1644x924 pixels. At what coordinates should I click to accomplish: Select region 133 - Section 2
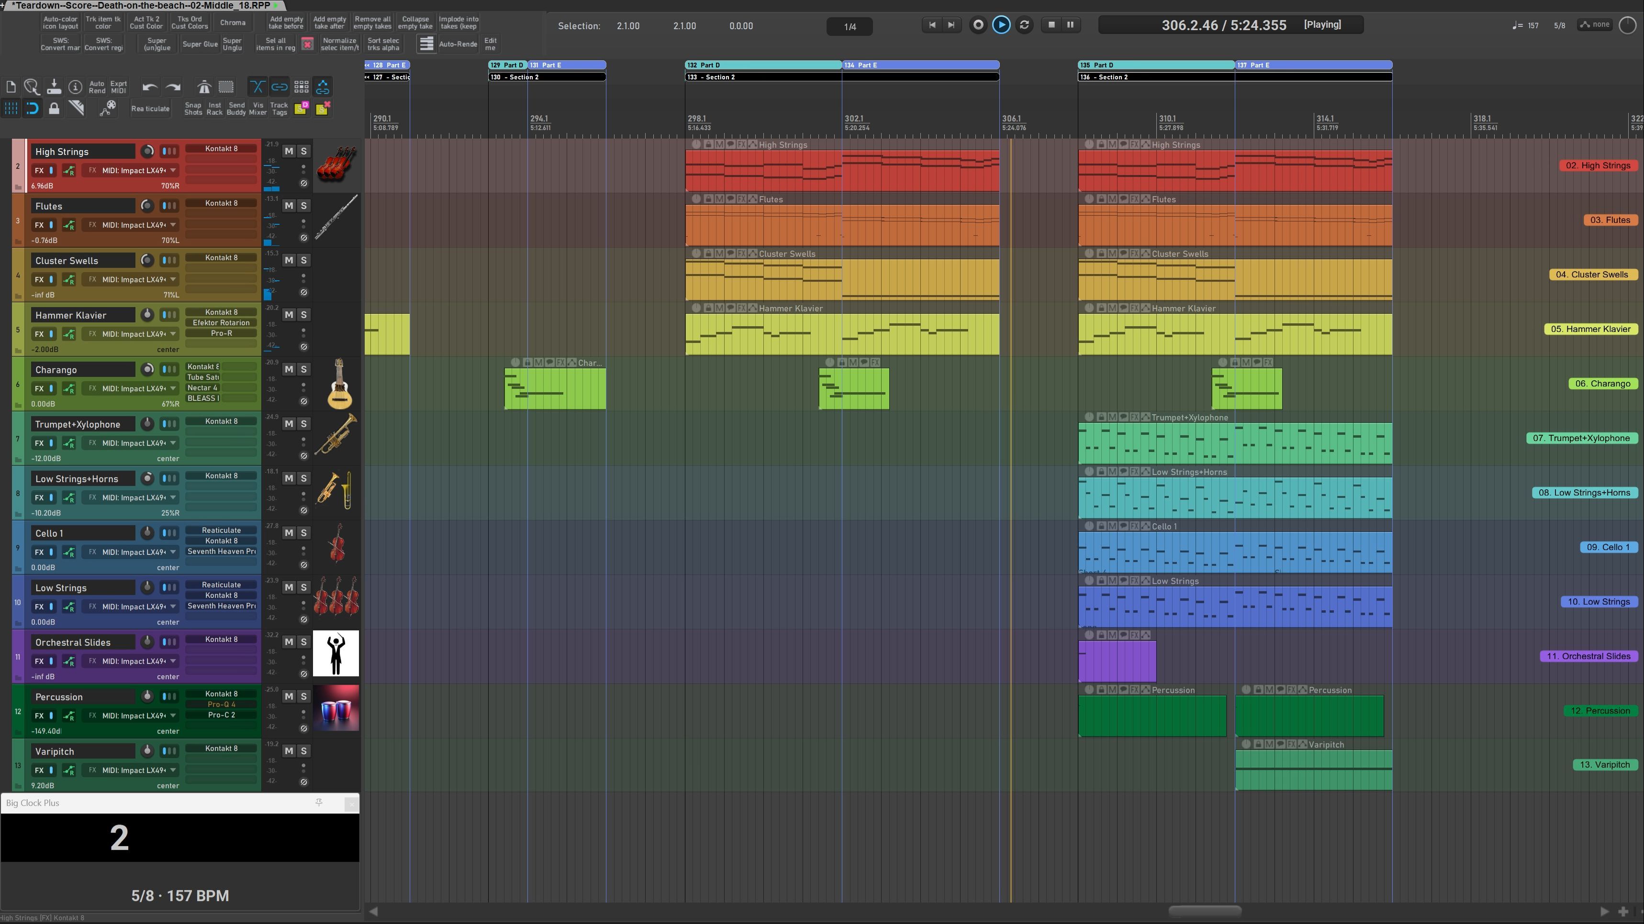(842, 77)
